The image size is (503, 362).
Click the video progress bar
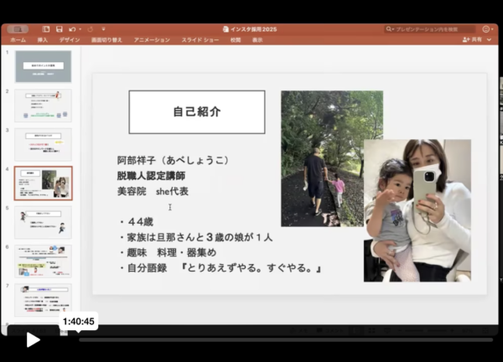coord(285,339)
